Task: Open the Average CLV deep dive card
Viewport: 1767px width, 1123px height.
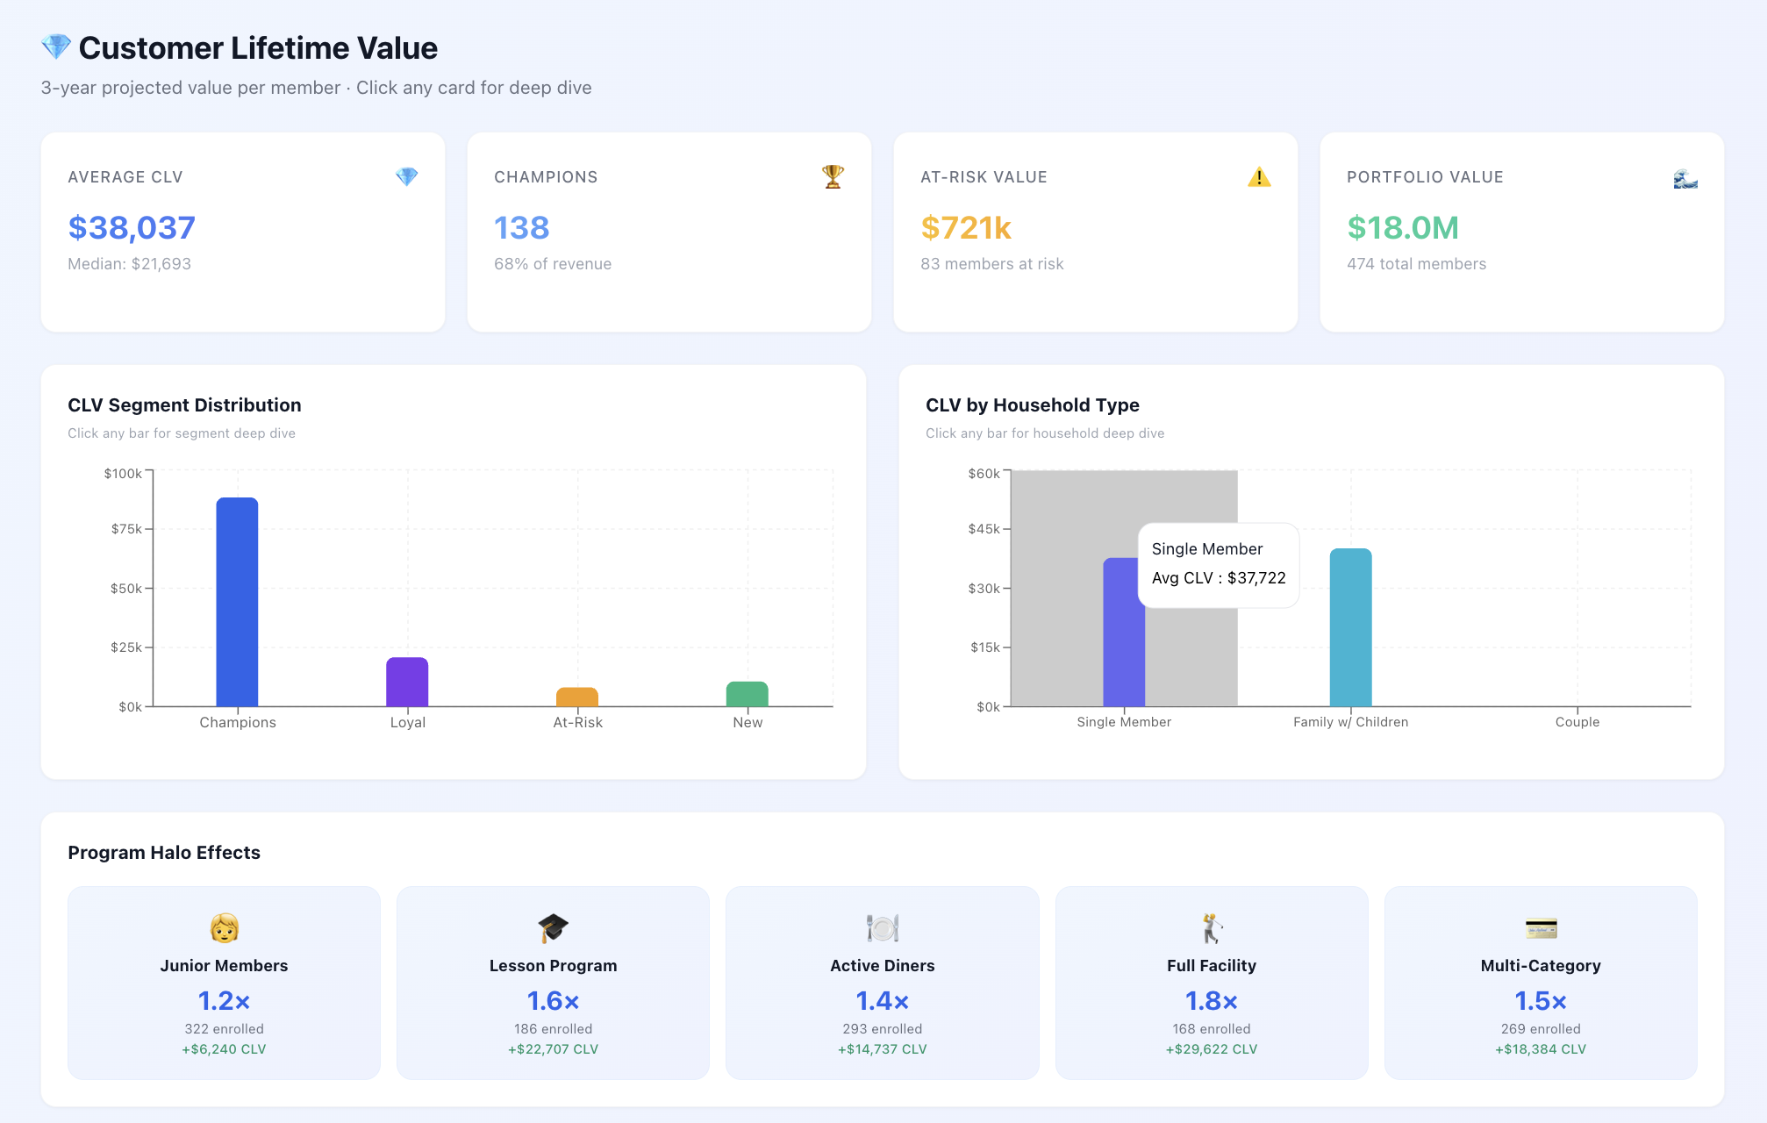Action: click(x=243, y=232)
